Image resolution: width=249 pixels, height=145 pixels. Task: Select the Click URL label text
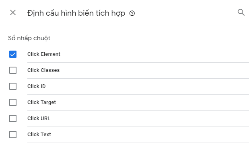coord(39,118)
